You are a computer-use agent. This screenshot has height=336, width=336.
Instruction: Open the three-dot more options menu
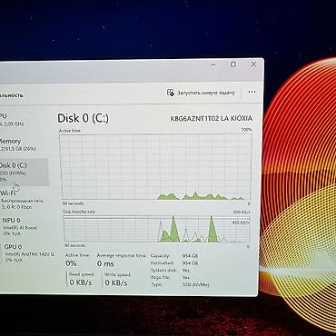(252, 92)
